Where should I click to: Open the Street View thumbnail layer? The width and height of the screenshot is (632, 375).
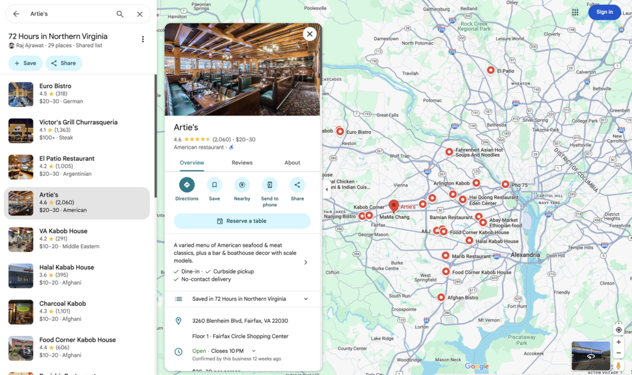pos(590,356)
